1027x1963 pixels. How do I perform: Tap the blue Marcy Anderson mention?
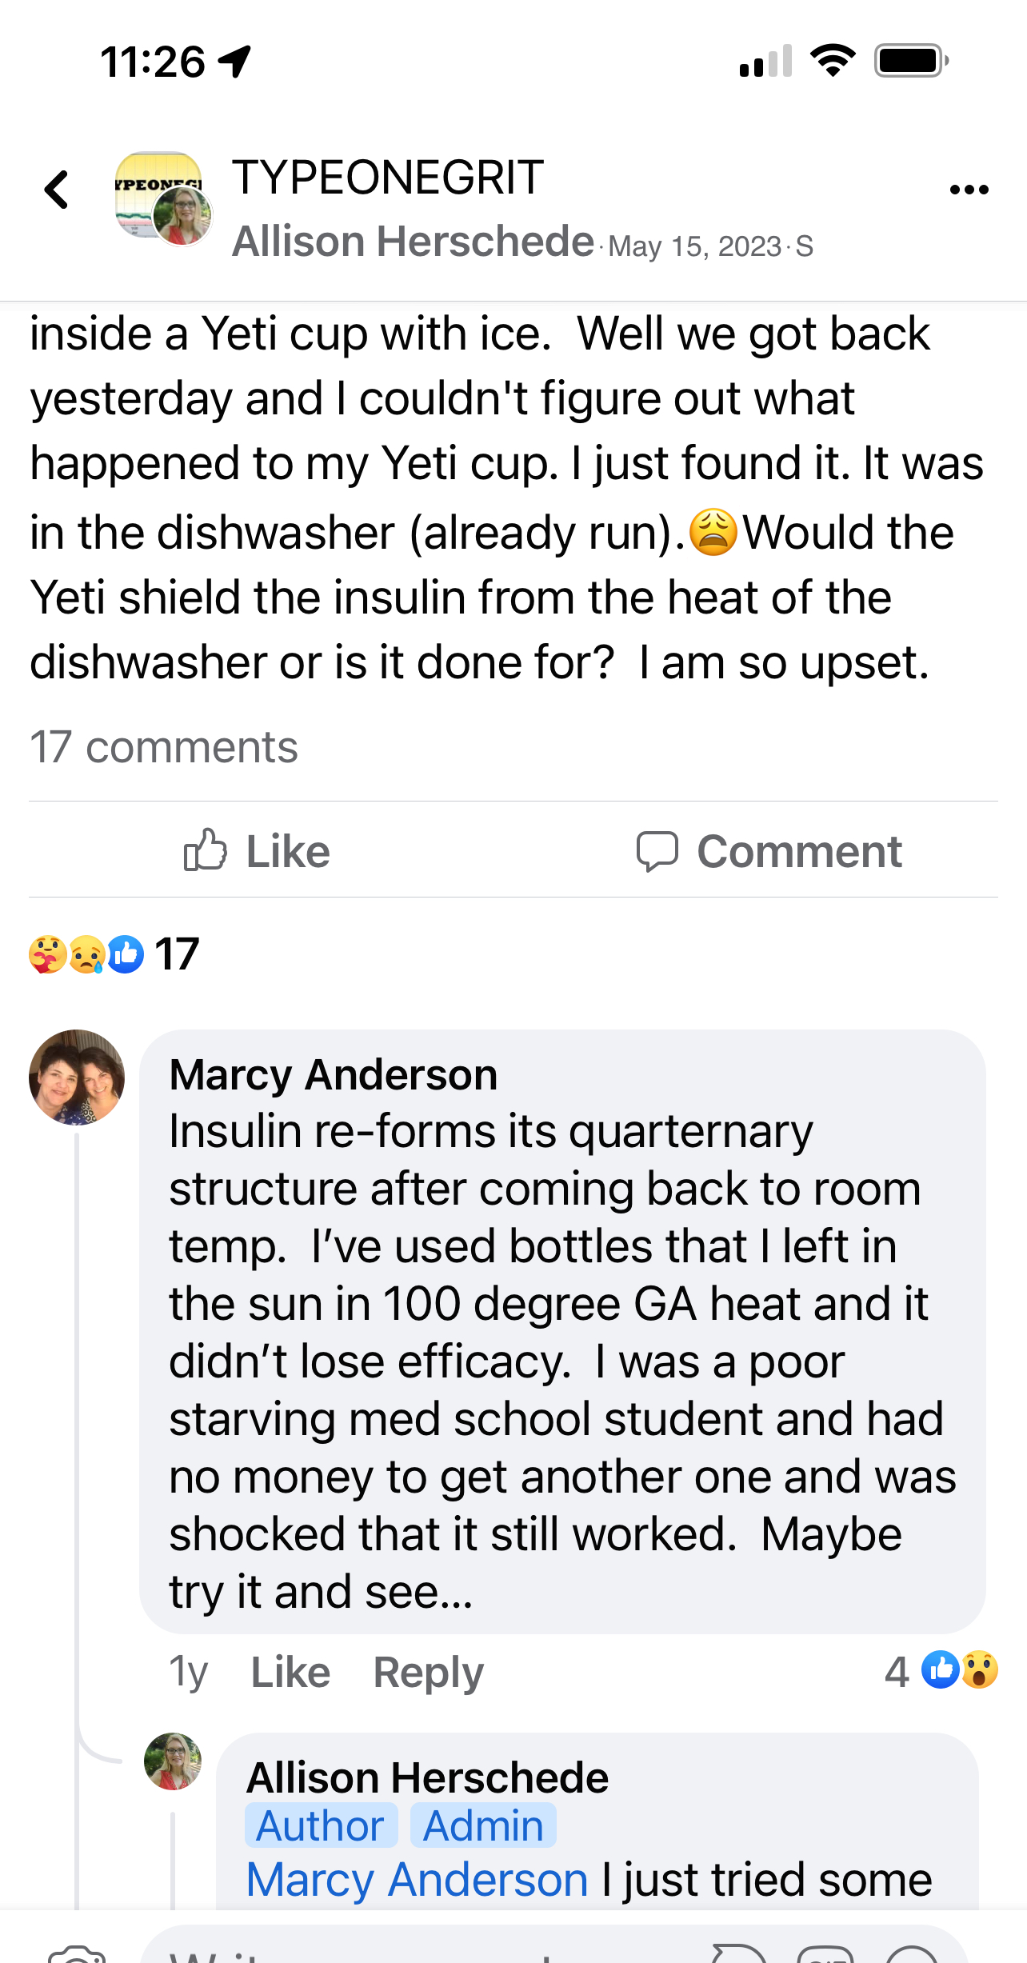pyautogui.click(x=417, y=1879)
